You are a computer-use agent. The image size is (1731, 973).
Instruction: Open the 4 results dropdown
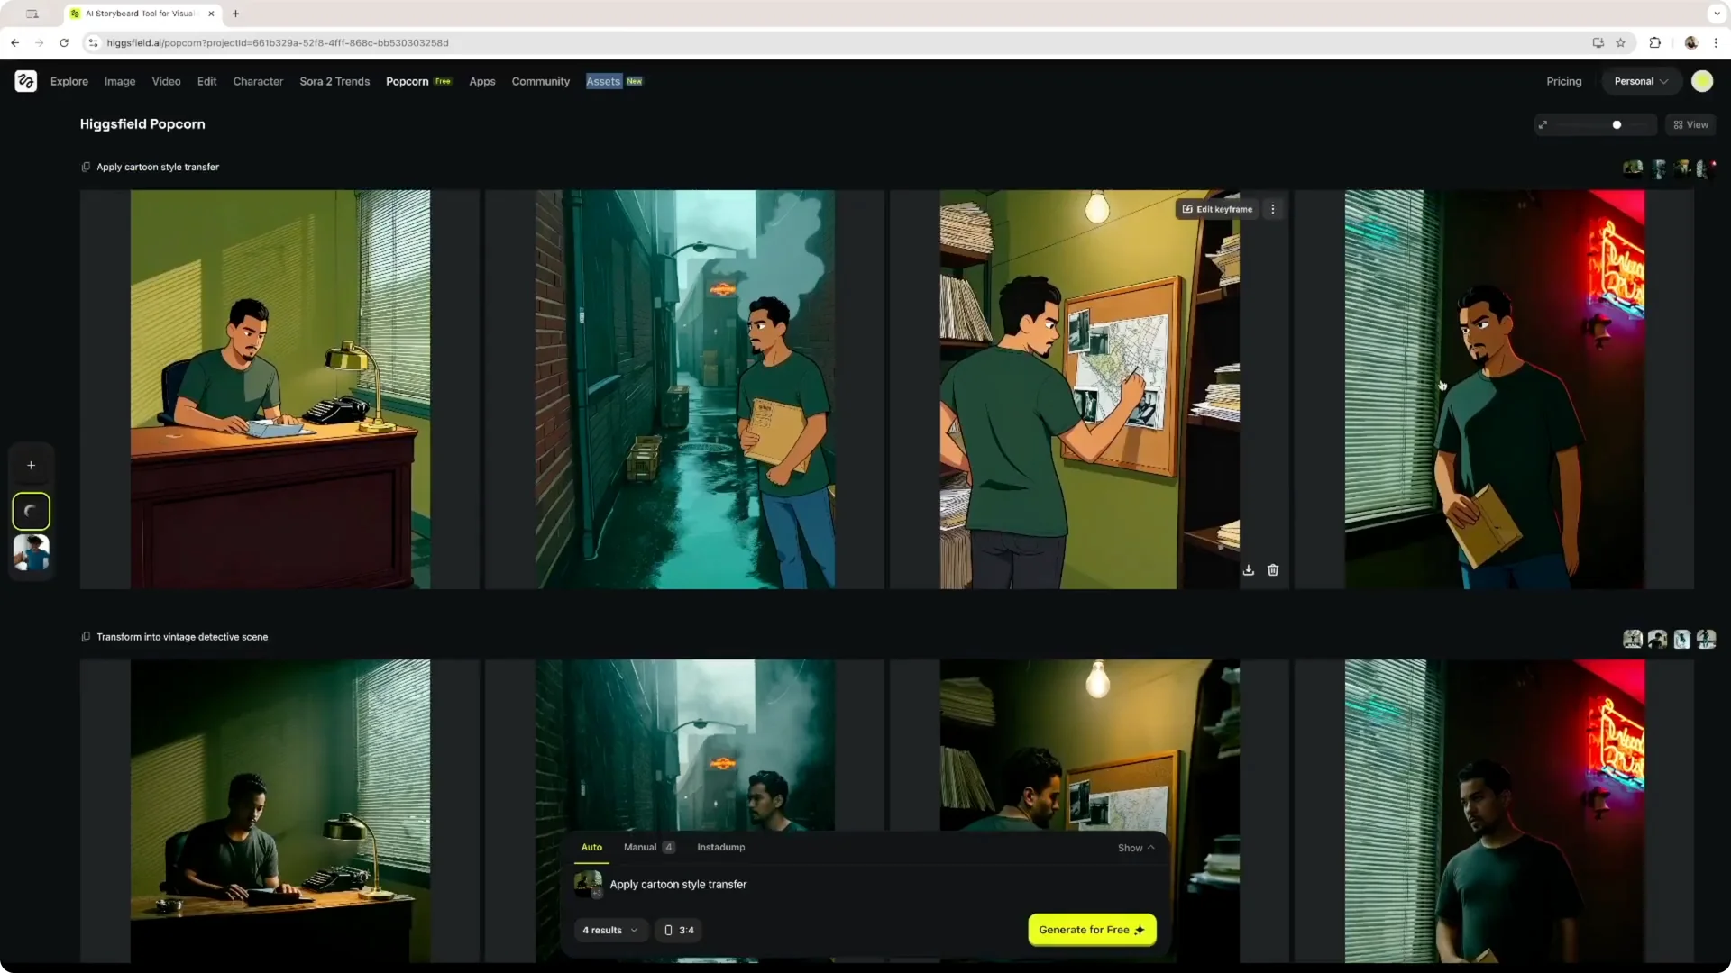610,930
